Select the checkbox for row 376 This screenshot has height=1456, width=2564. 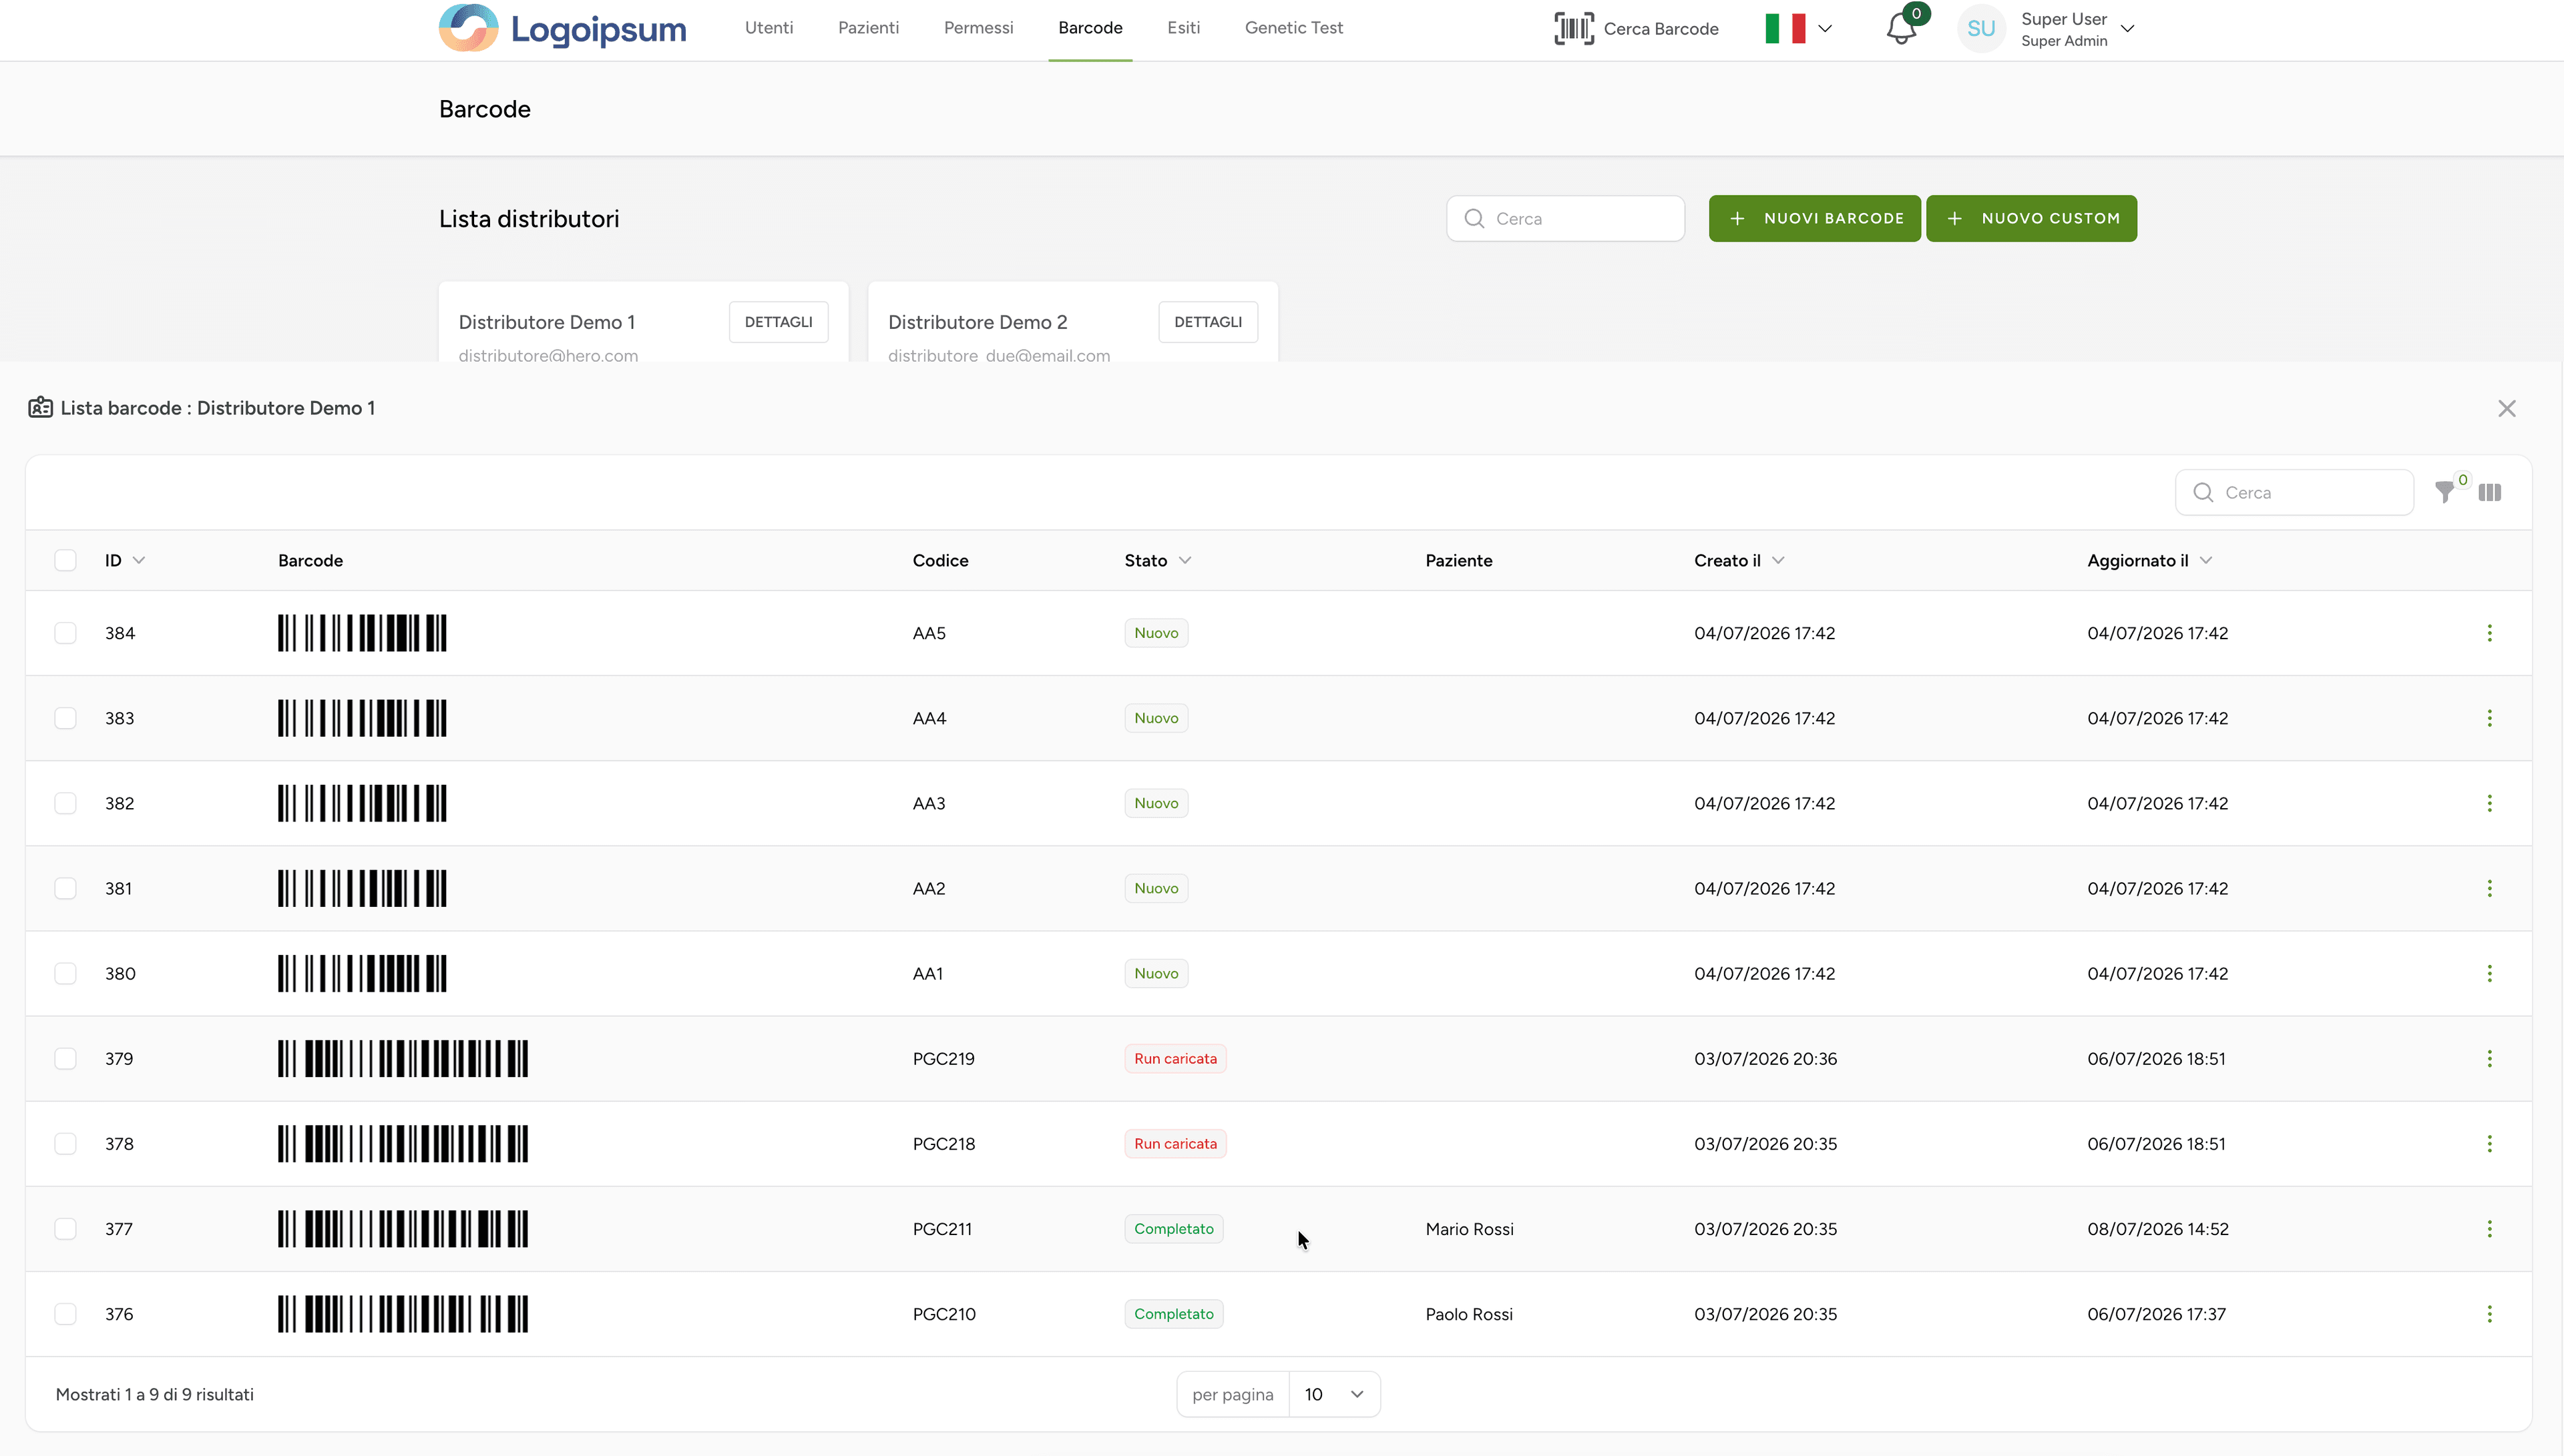[65, 1313]
